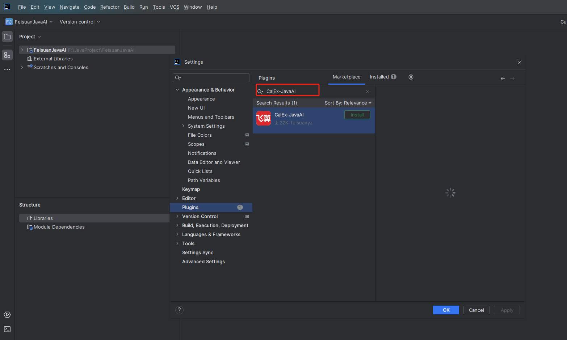The image size is (567, 340).
Task: Select the Quick Lists item
Action: pyautogui.click(x=200, y=171)
